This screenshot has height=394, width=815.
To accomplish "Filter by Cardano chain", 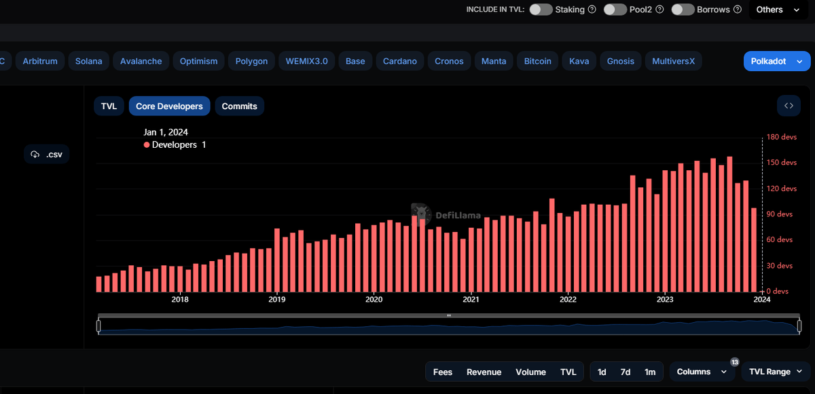I will [400, 61].
